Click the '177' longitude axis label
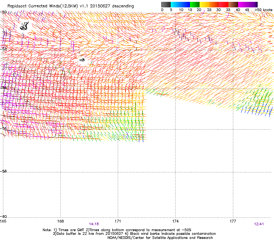The image size is (274, 240). point(233,221)
